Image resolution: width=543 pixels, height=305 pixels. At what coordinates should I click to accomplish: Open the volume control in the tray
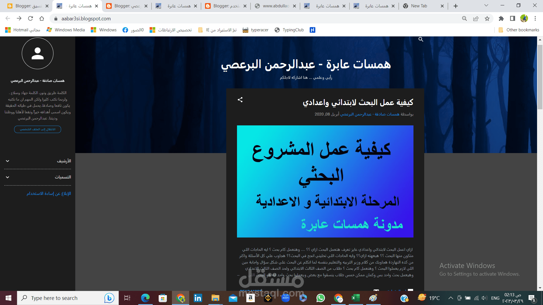click(484, 298)
